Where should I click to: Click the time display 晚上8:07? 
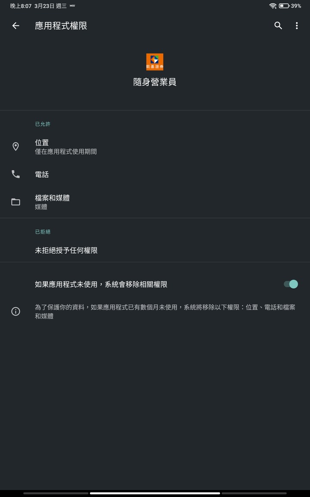pyautogui.click(x=21, y=6)
